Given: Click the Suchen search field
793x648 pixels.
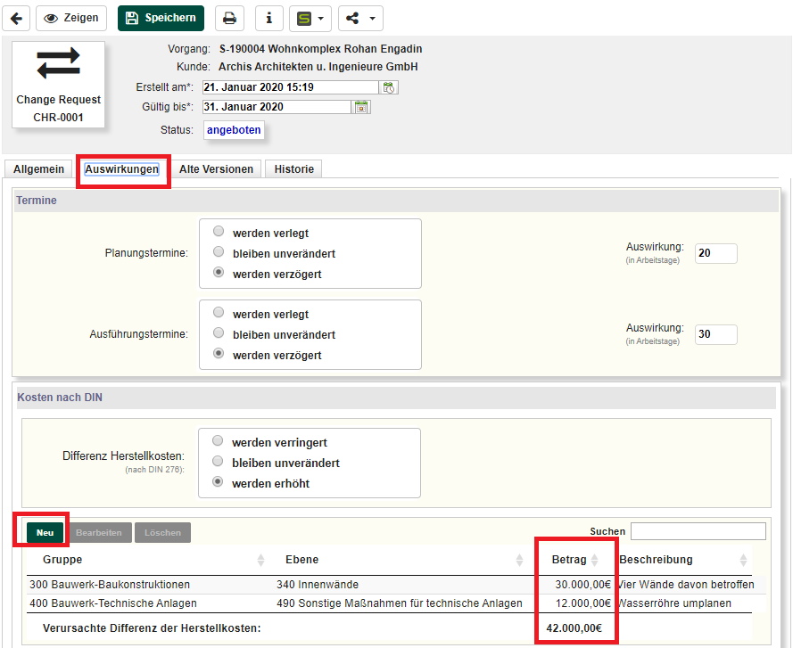Looking at the screenshot, I should click(698, 531).
